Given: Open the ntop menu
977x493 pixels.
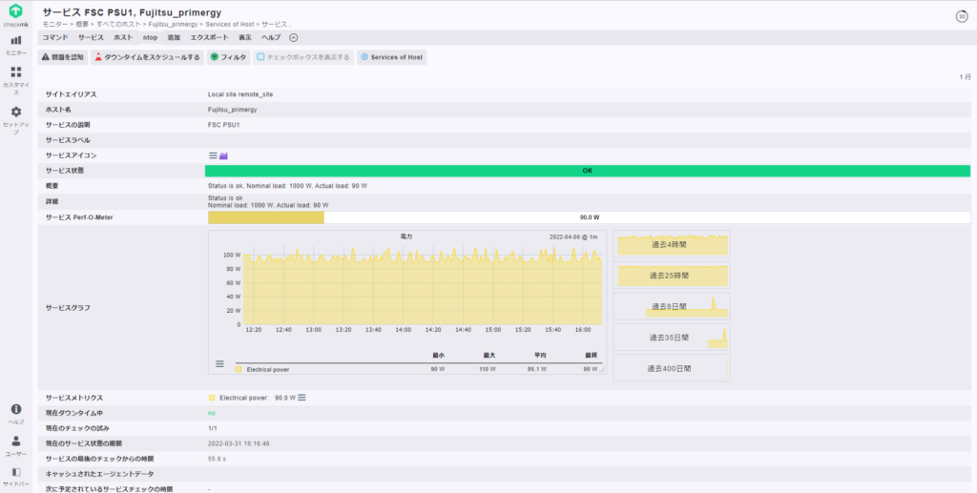Looking at the screenshot, I should [150, 37].
